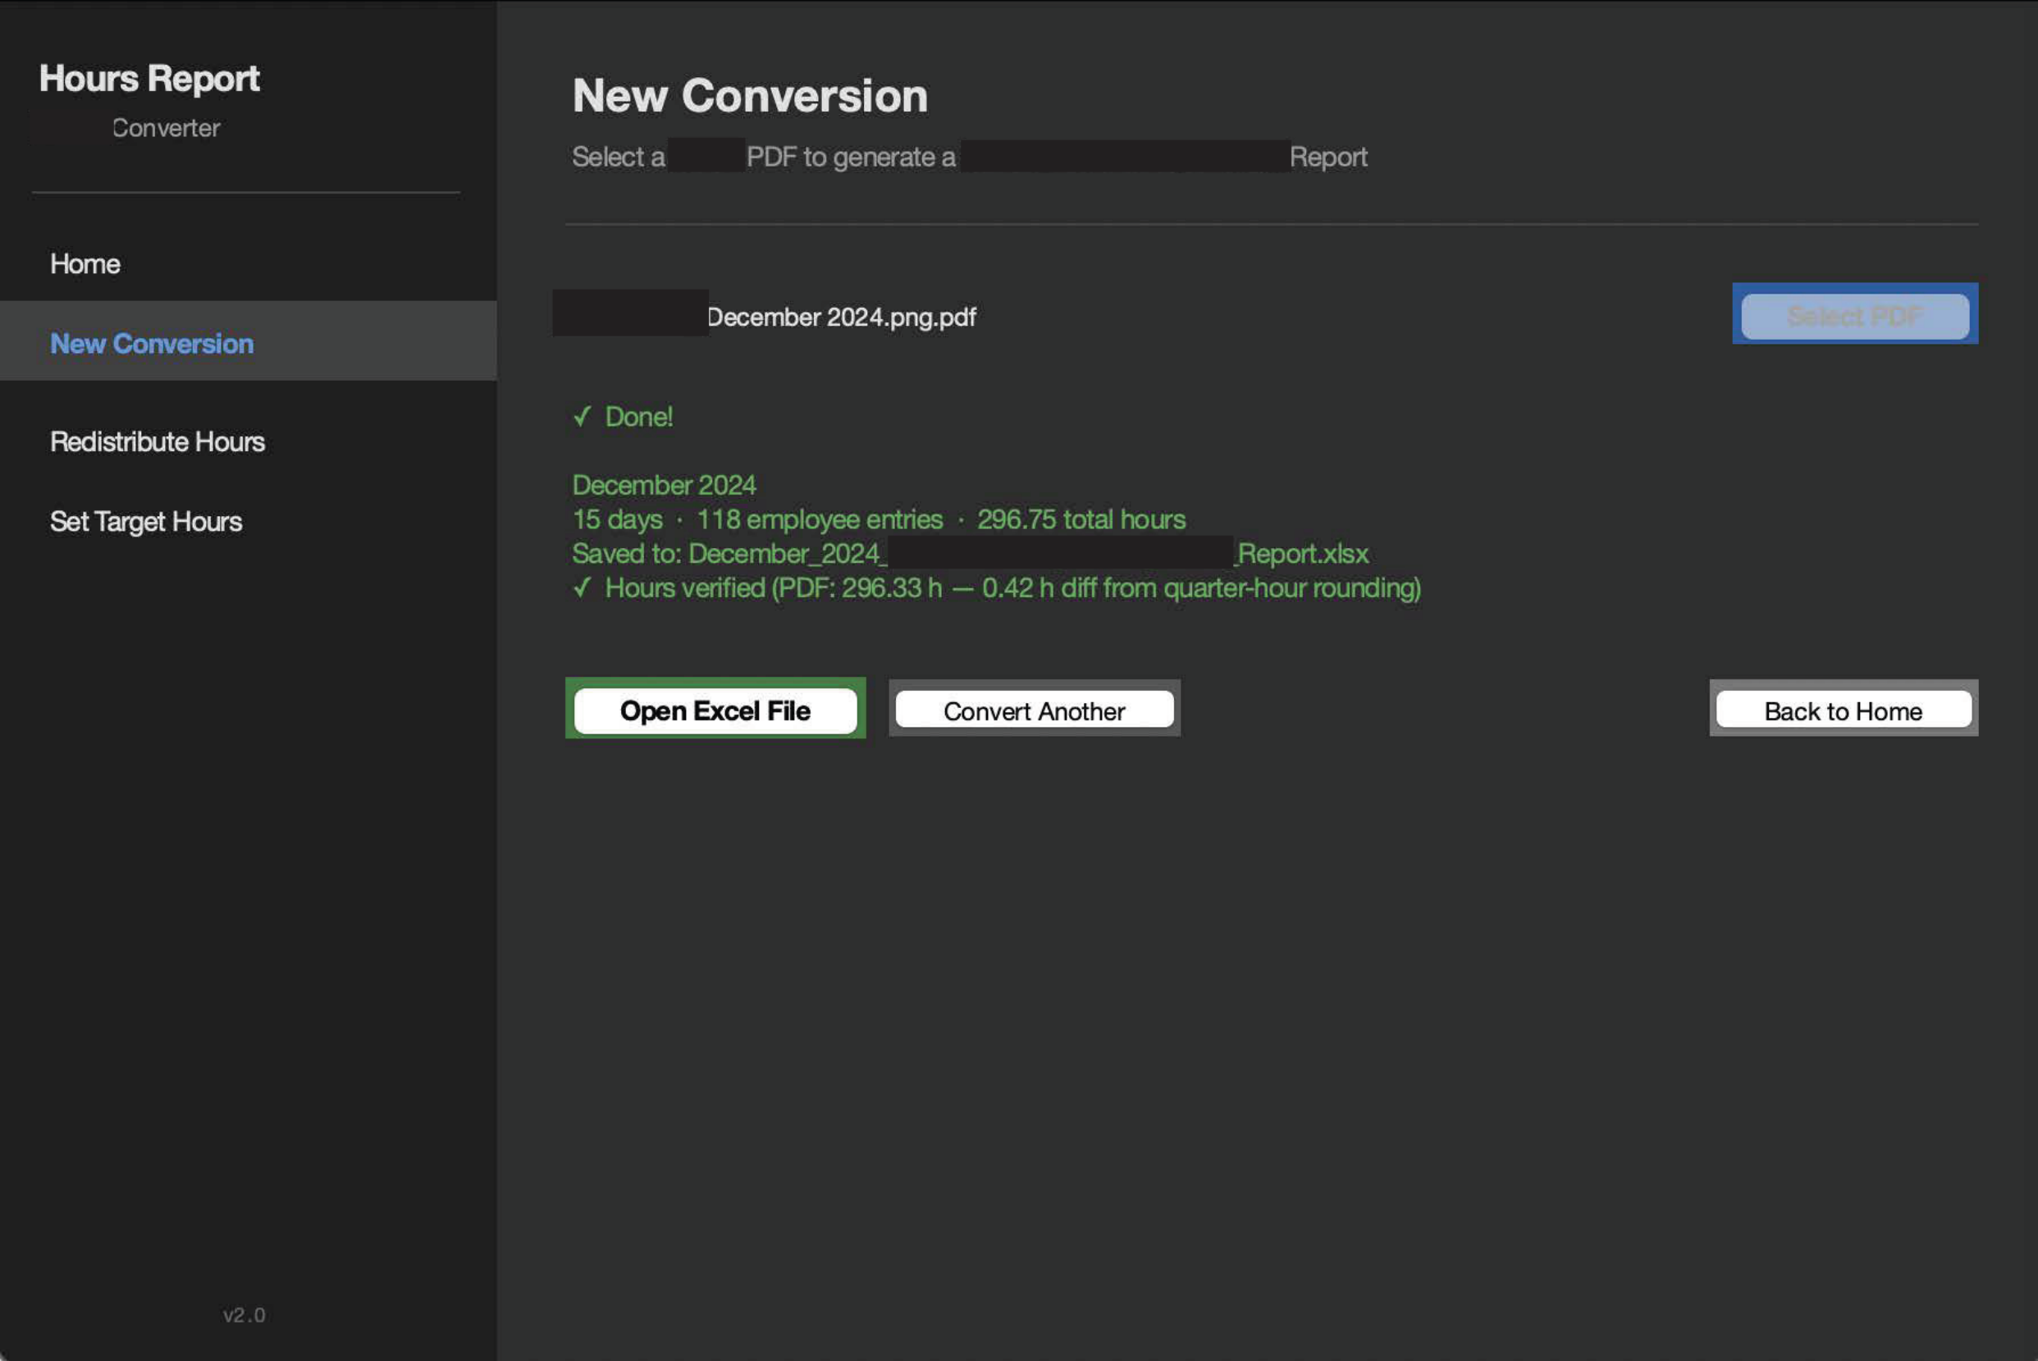Click the New Conversion page heading
2038x1361 pixels.
tap(750, 95)
